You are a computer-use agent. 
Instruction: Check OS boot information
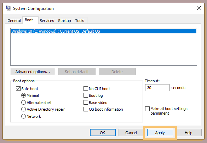(86, 109)
